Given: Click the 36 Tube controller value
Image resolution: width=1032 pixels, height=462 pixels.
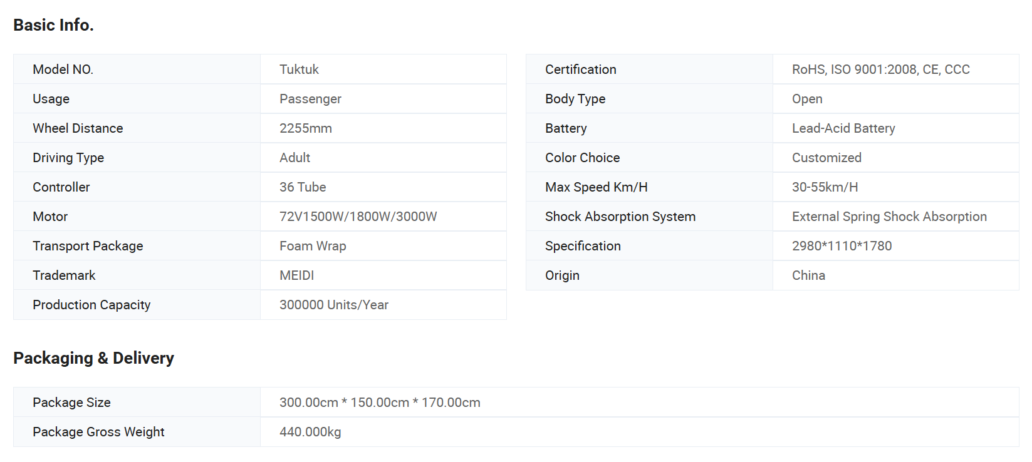Looking at the screenshot, I should (302, 187).
